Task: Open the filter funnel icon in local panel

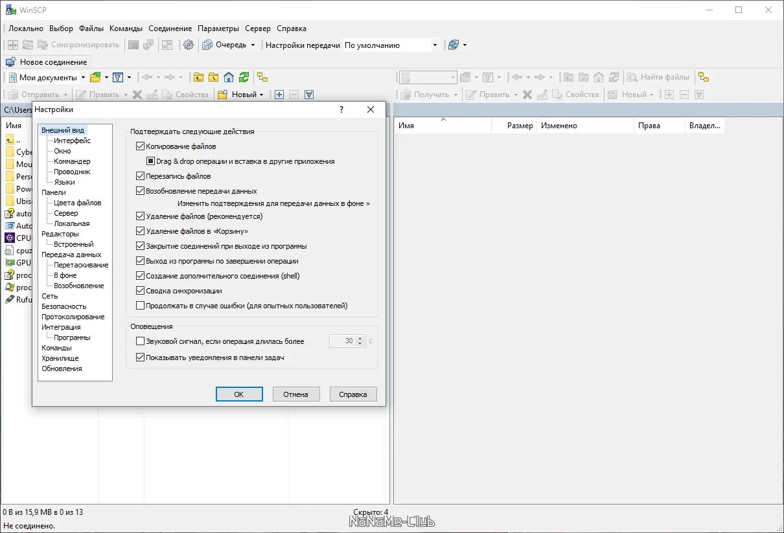Action: click(x=118, y=77)
